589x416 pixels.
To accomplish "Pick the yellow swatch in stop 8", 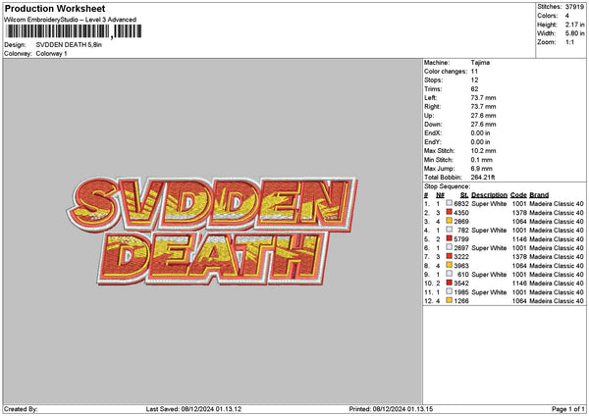I will coord(449,266).
